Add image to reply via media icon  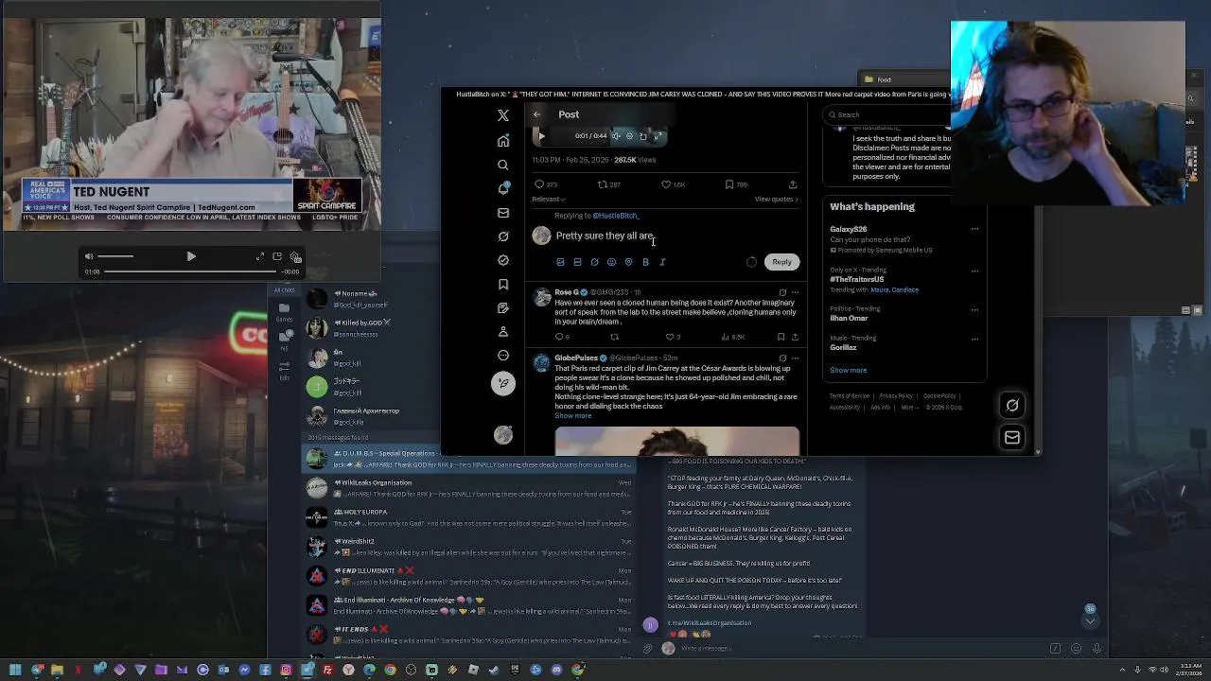[560, 262]
